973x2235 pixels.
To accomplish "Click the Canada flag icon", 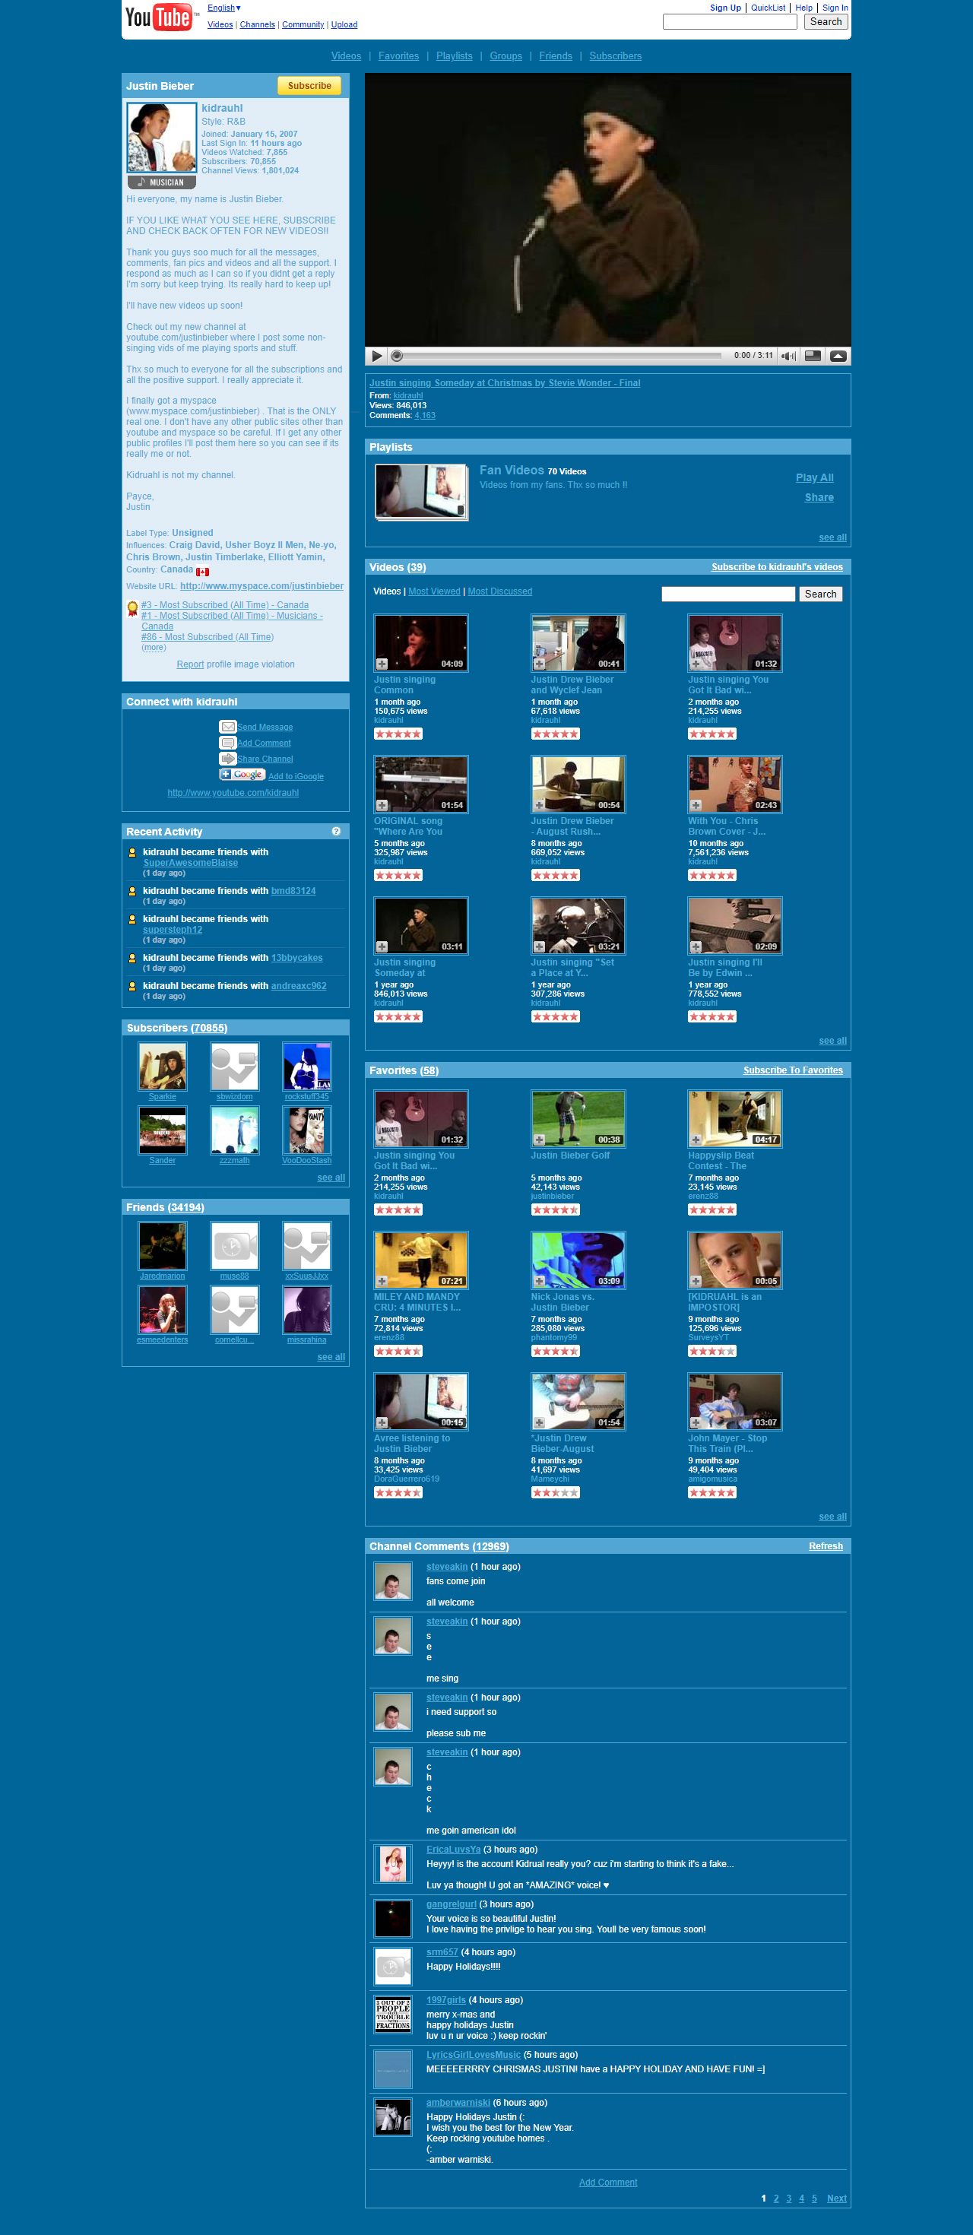I will pyautogui.click(x=202, y=572).
